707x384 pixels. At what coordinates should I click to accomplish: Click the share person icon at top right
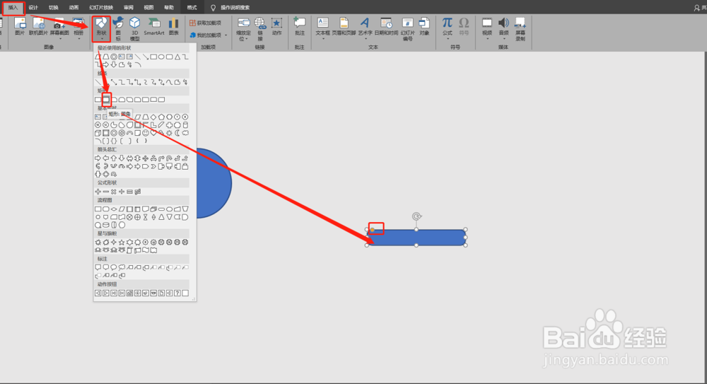pyautogui.click(x=698, y=8)
